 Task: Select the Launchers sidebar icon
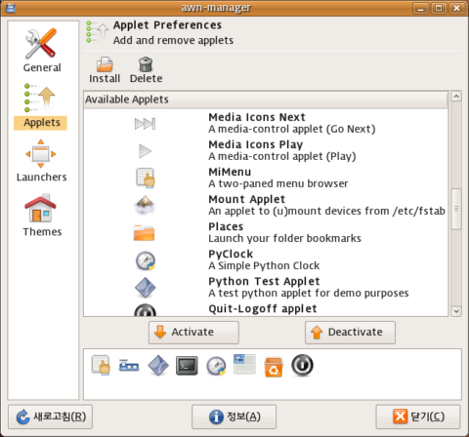pos(41,153)
